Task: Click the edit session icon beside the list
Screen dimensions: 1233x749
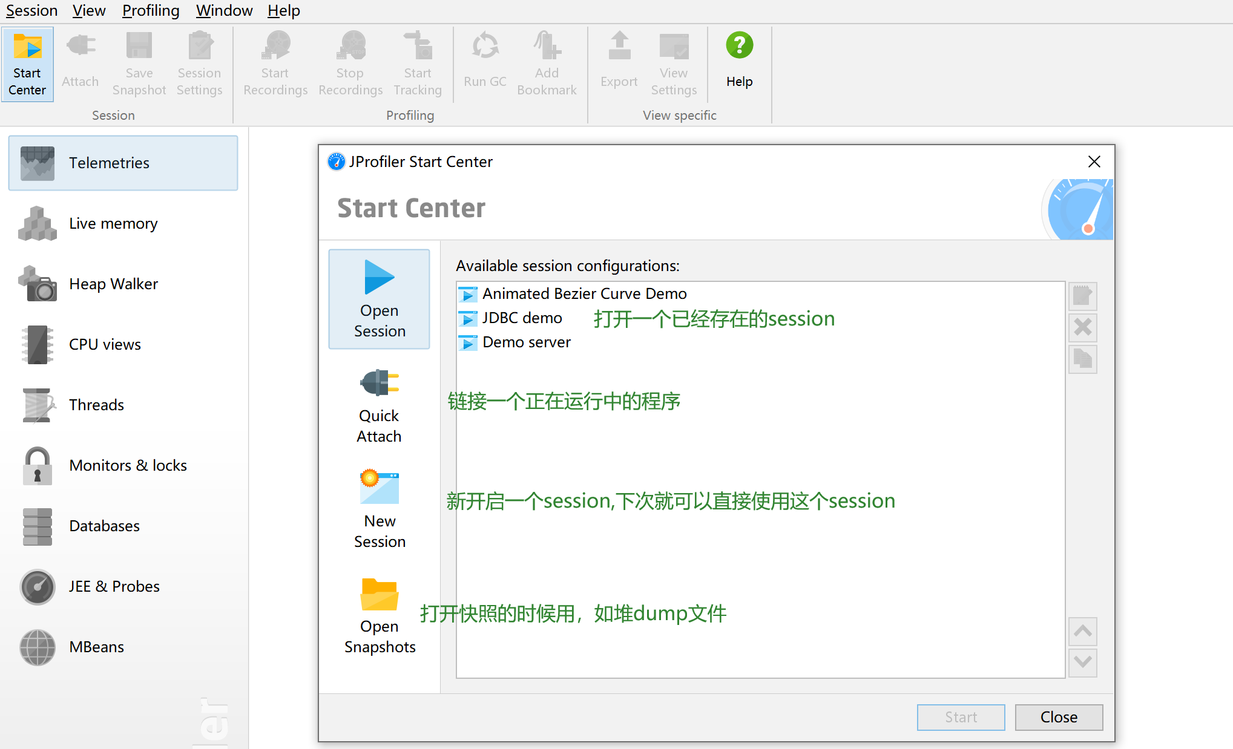Action: coord(1082,296)
